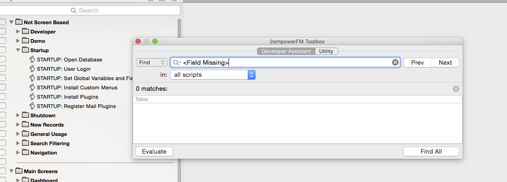Click script icon of STARTUP: Register Mail Plugins
Image resolution: width=507 pixels, height=182 pixels.
tap(32, 106)
